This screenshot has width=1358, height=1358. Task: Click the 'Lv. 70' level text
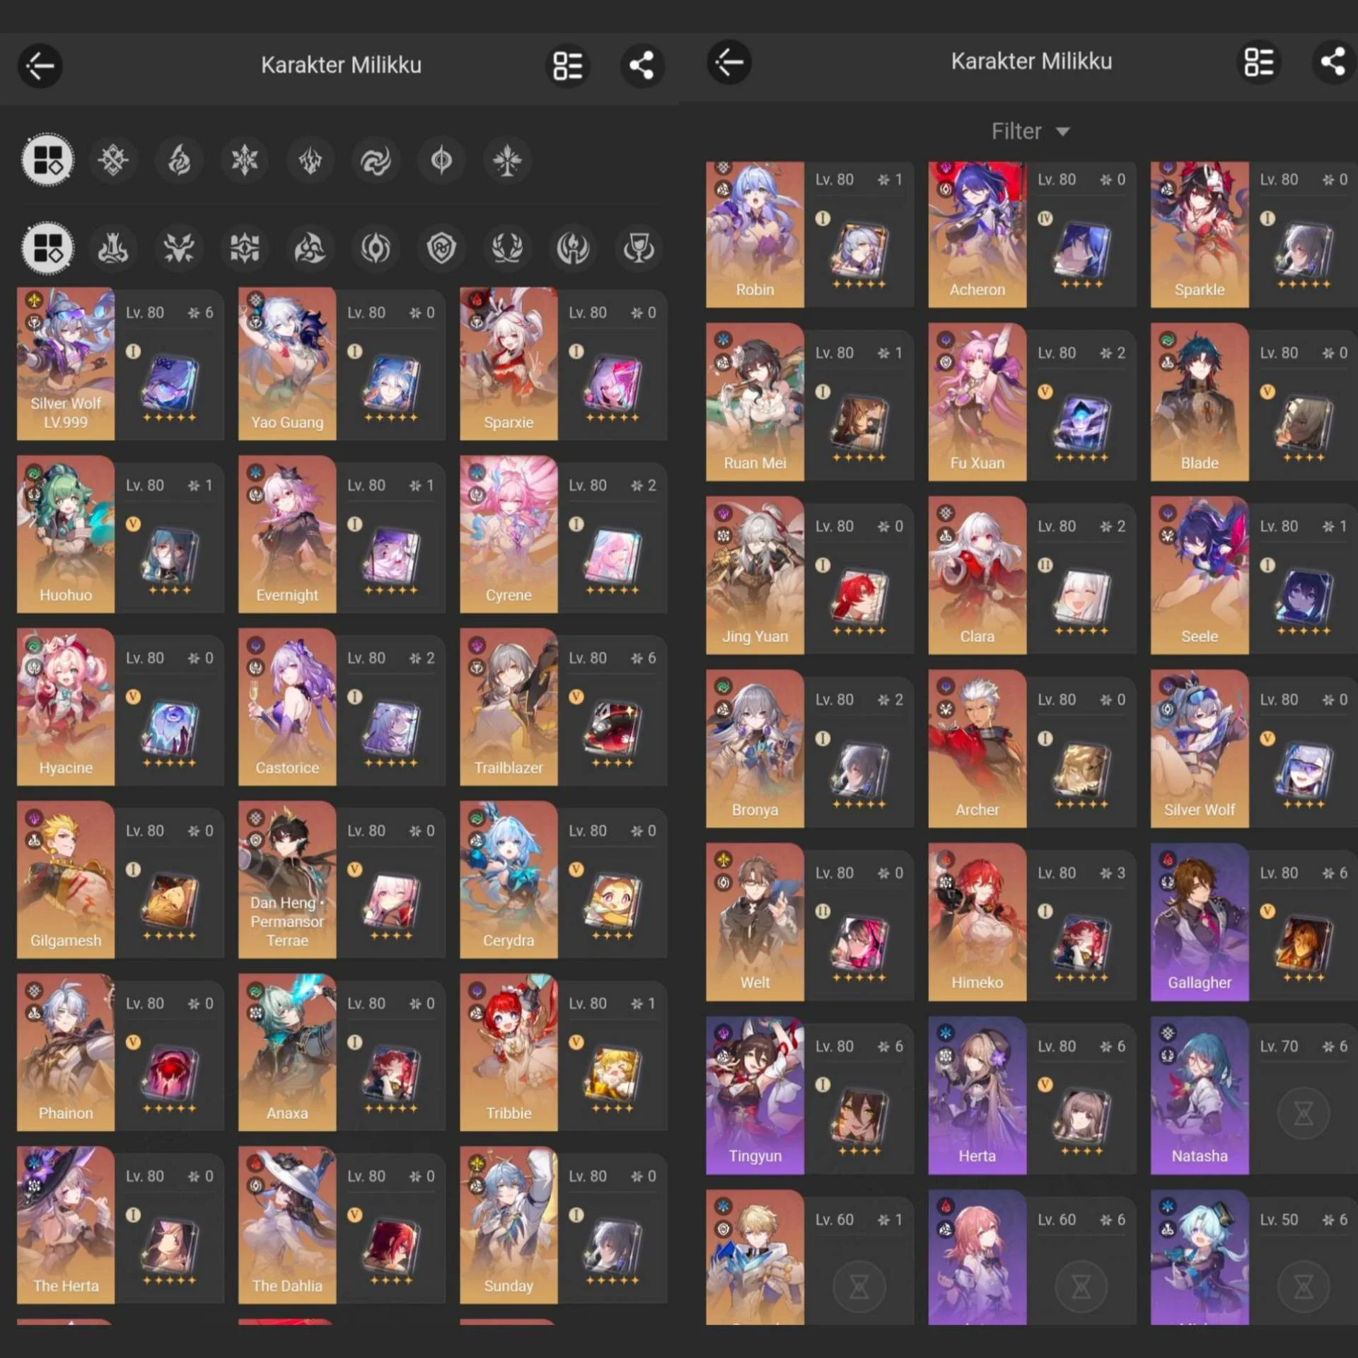(x=1279, y=1046)
